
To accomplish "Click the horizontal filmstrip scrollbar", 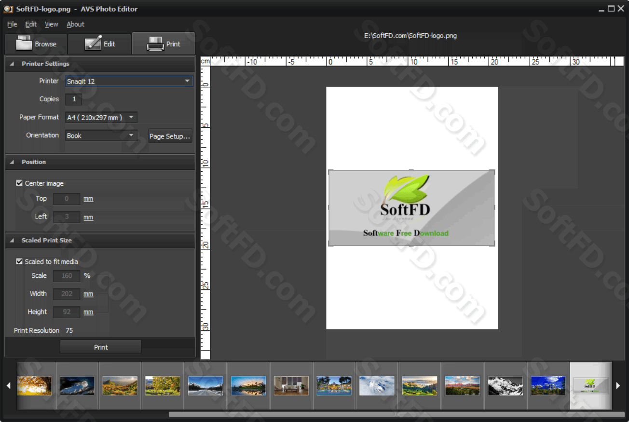I will [397, 414].
